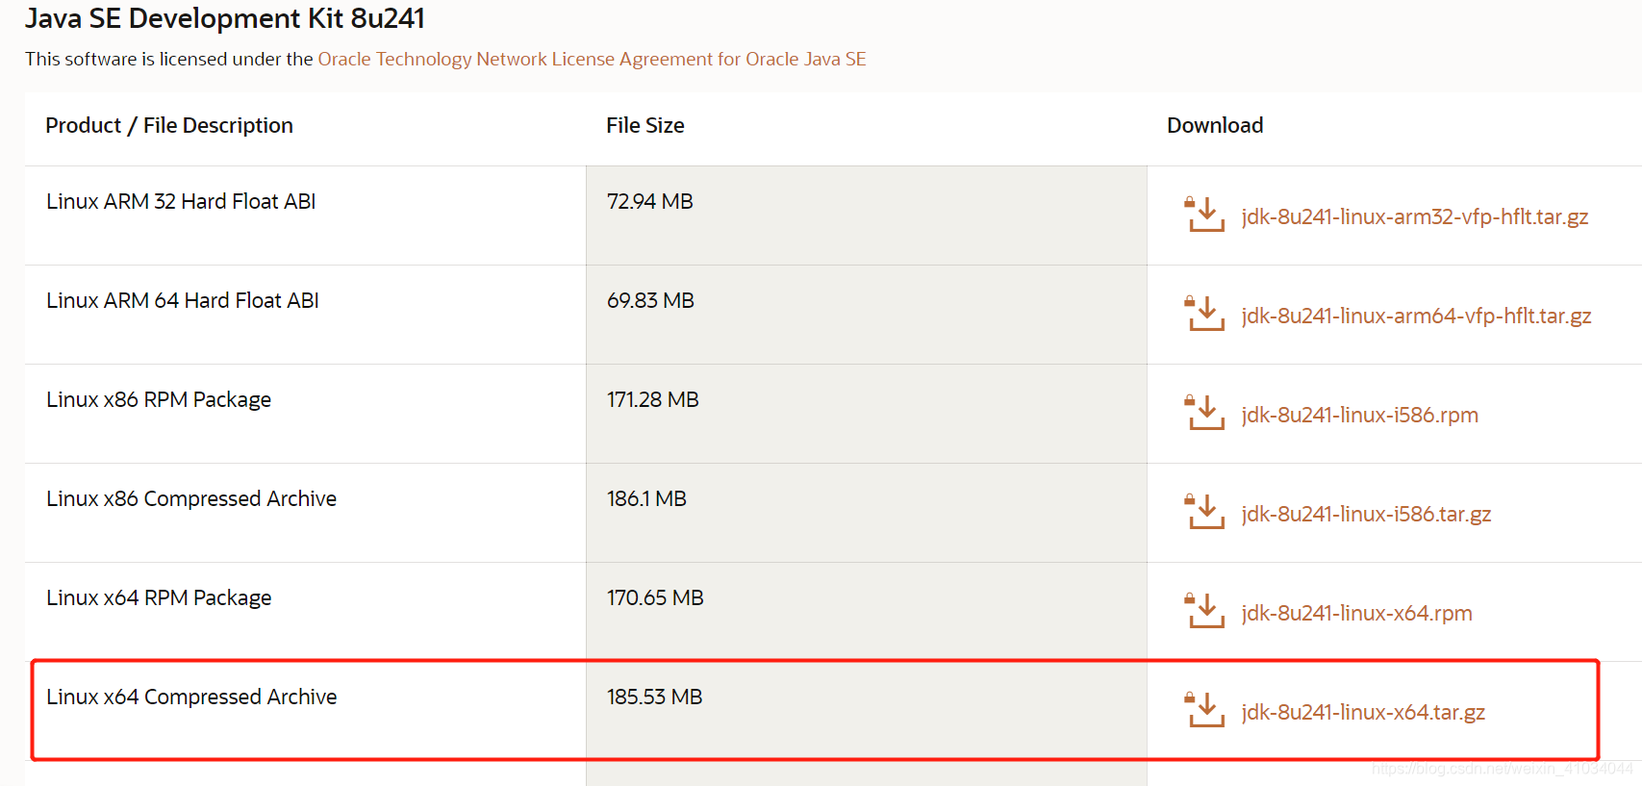The width and height of the screenshot is (1642, 786).
Task: Click the 170.65 MB file size cell
Action: pyautogui.click(x=867, y=612)
